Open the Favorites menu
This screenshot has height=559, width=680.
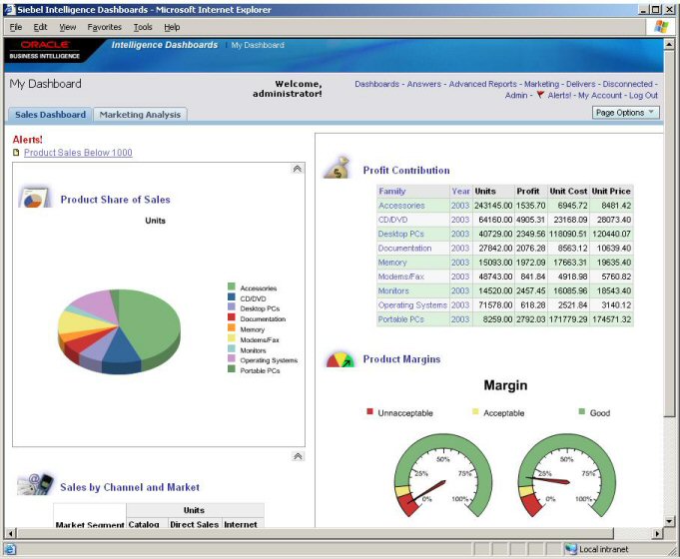(105, 27)
